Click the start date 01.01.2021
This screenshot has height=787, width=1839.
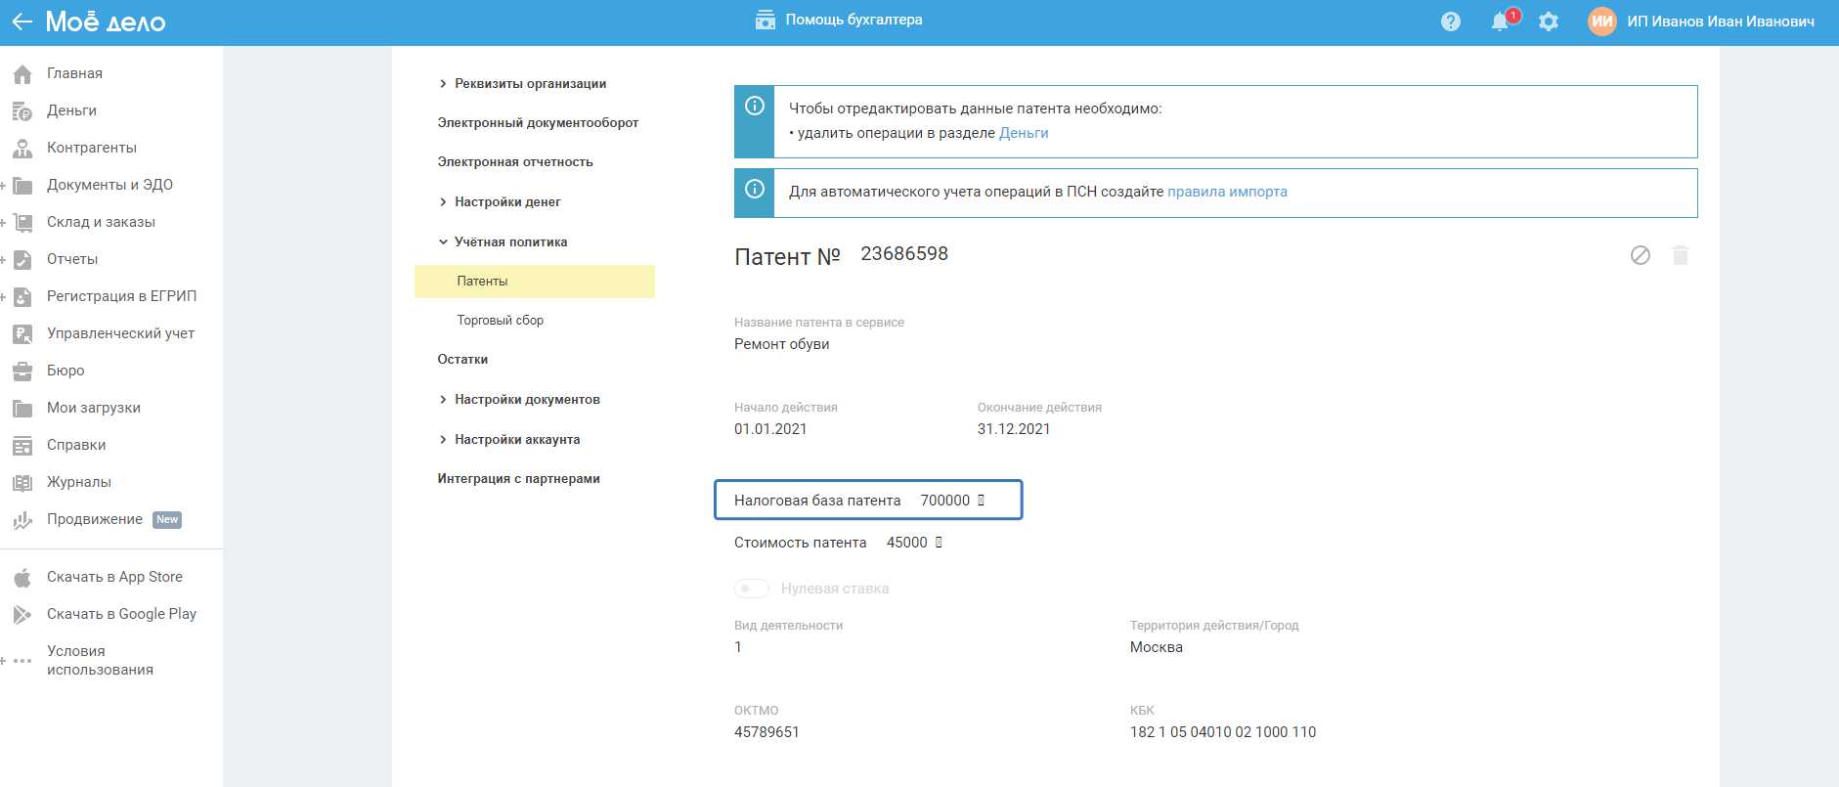(770, 429)
